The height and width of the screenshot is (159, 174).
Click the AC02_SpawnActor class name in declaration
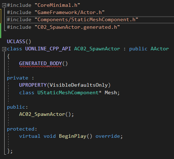coord(97,49)
